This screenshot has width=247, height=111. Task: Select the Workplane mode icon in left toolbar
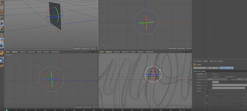tap(2, 13)
